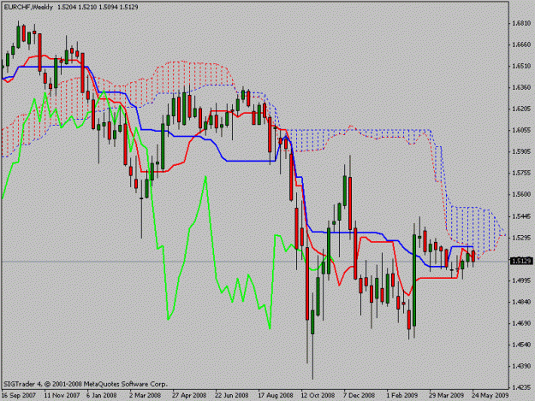
Task: Click the 1.4690 price axis label
Action: pyautogui.click(x=521, y=323)
